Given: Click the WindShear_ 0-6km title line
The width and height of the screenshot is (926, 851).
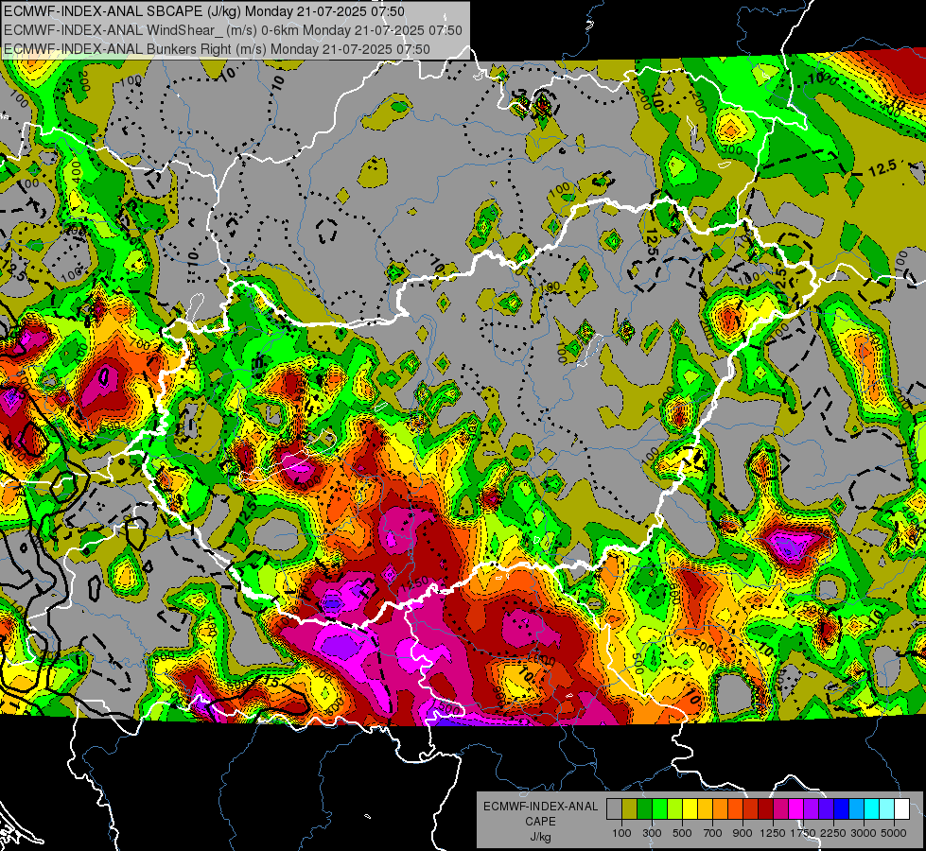Looking at the screenshot, I should (x=233, y=30).
